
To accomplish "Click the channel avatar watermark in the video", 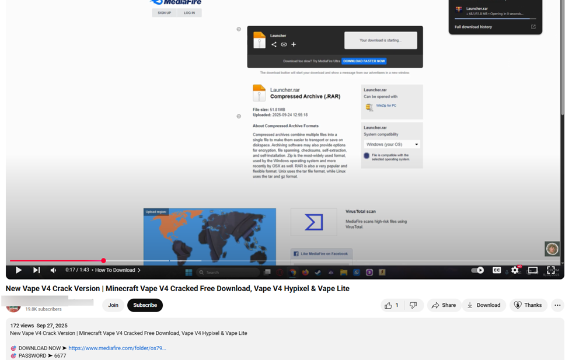I will tap(552, 249).
